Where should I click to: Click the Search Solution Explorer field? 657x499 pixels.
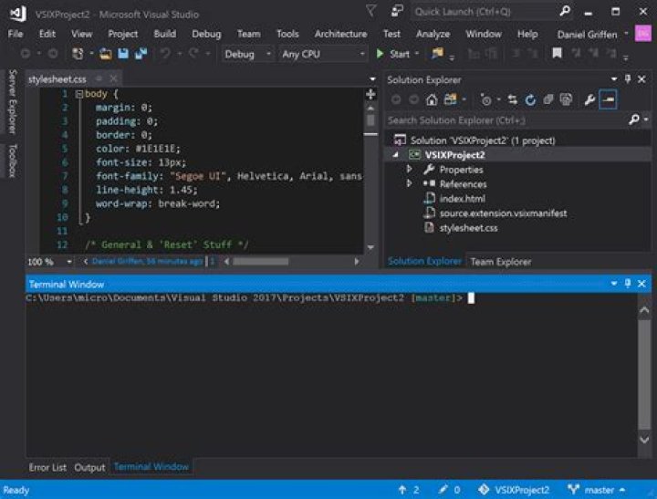pos(507,120)
